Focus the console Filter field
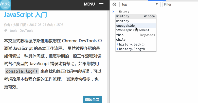Screen dimensions: 198x103 pos(180,4)
